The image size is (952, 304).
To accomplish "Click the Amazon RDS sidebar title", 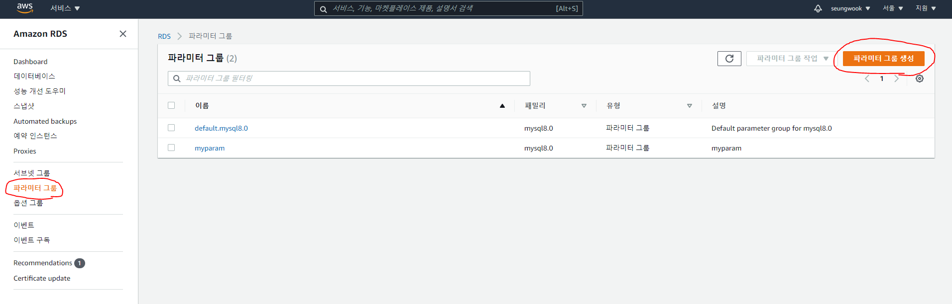I will click(x=40, y=34).
